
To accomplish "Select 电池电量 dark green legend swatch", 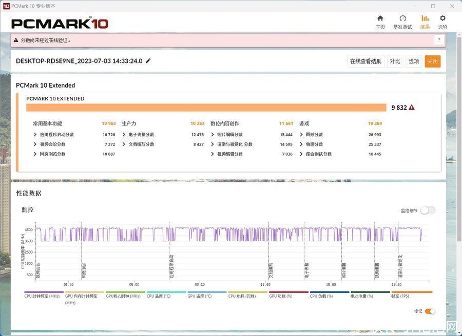I will [370, 292].
